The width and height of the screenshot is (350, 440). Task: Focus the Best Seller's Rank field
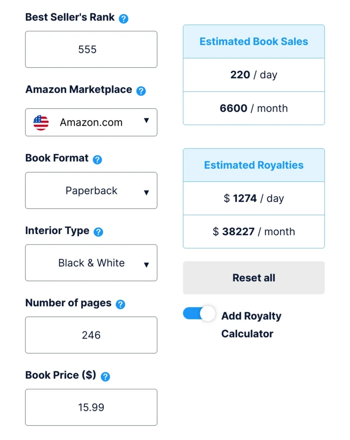tap(91, 49)
